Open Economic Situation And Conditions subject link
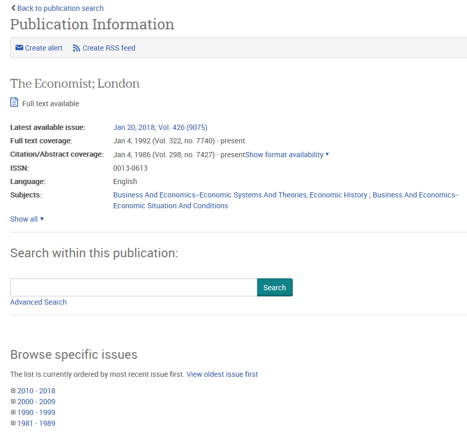 click(171, 206)
